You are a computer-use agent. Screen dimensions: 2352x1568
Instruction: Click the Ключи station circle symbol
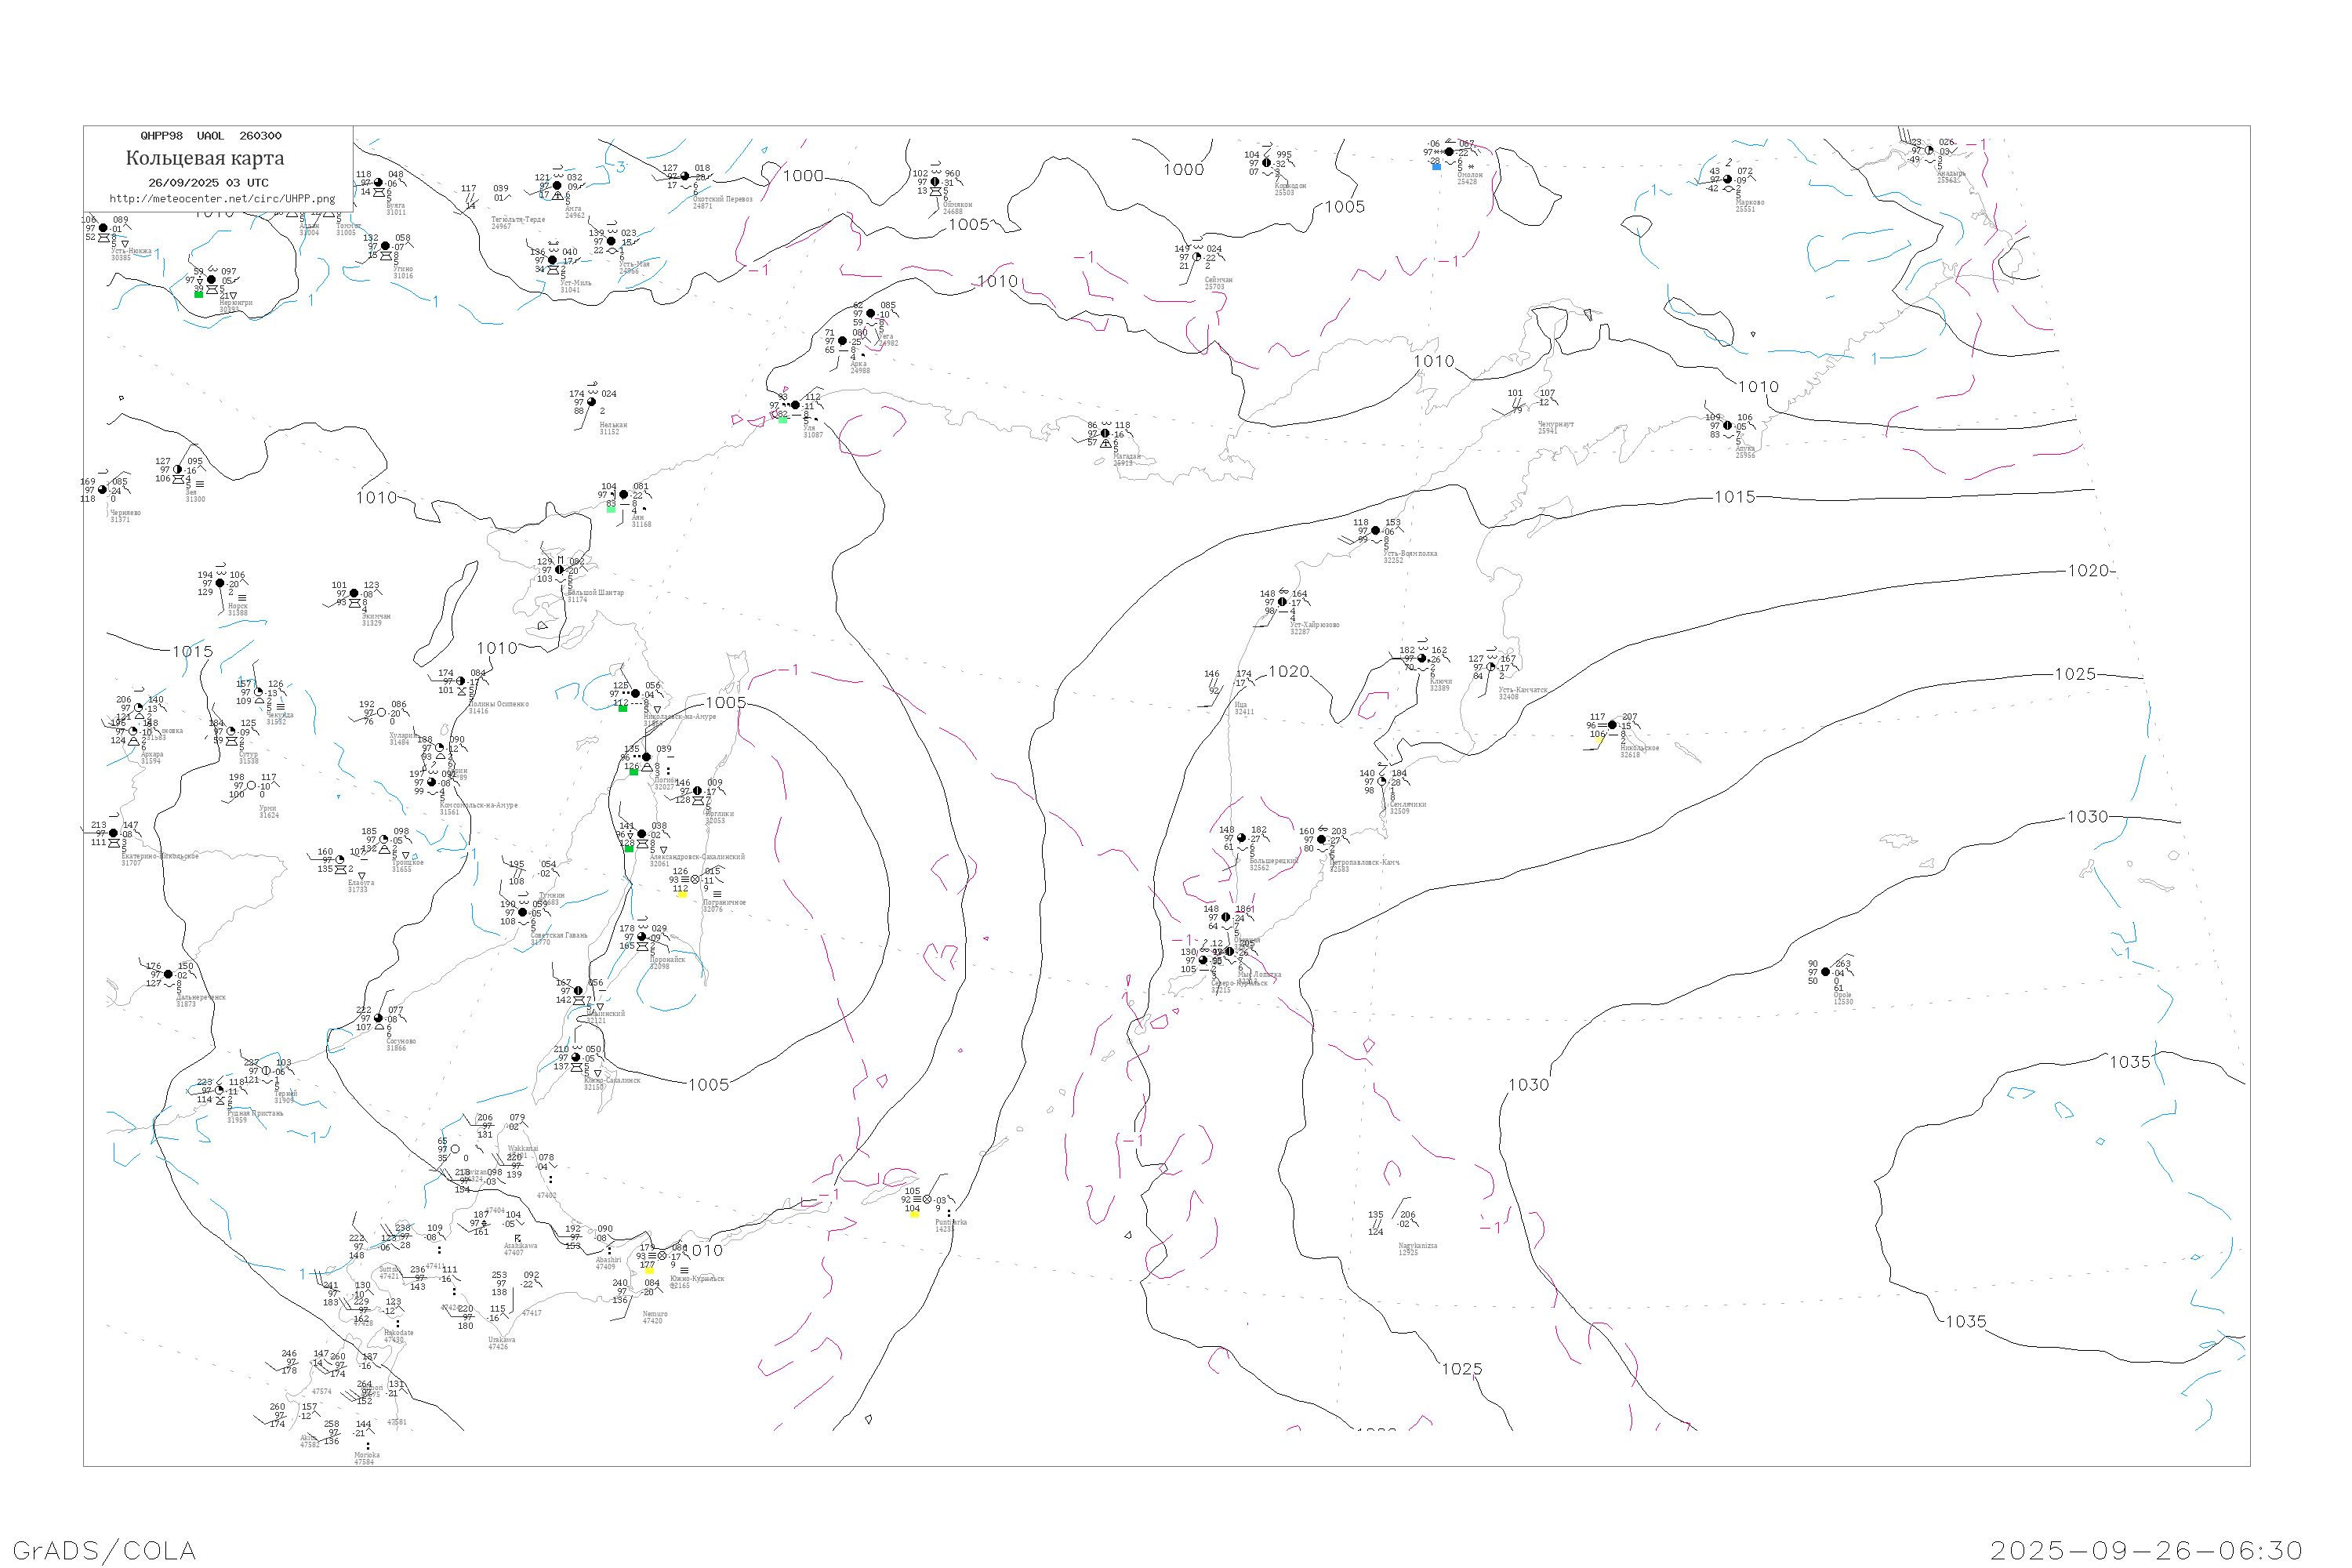tap(1422, 658)
